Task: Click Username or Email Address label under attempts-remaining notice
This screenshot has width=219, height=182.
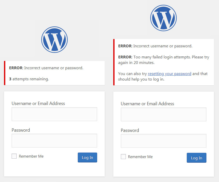Action: pos(38,103)
